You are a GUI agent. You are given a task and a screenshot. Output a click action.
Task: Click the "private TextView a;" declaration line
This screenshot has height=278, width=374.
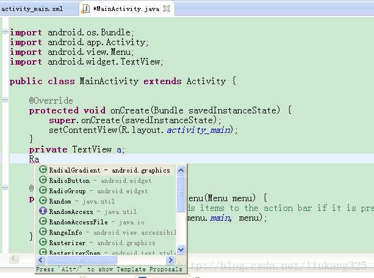[76, 150]
